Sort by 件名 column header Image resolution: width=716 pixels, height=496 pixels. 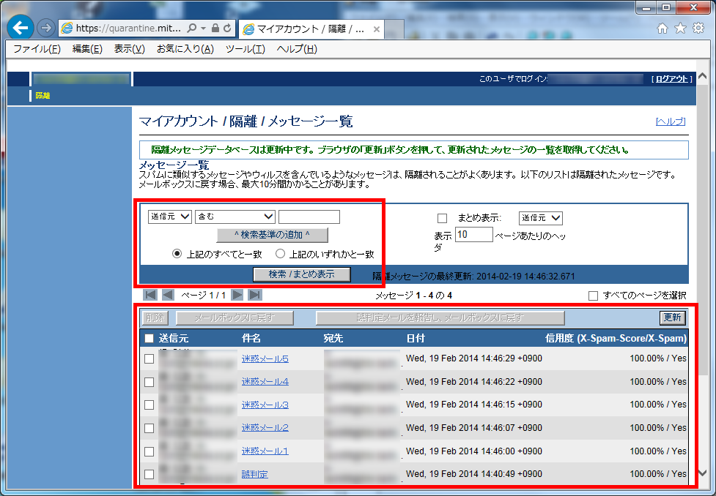click(x=251, y=338)
